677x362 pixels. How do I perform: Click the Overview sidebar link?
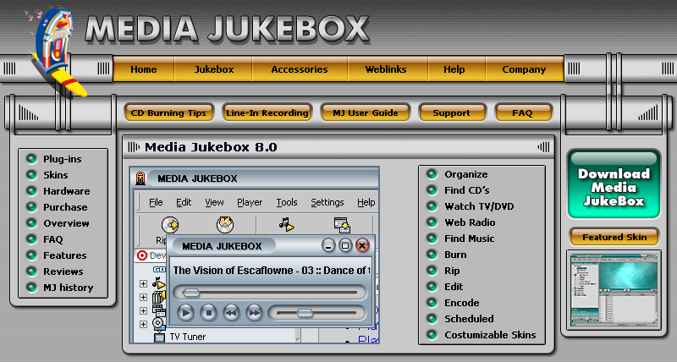point(66,223)
